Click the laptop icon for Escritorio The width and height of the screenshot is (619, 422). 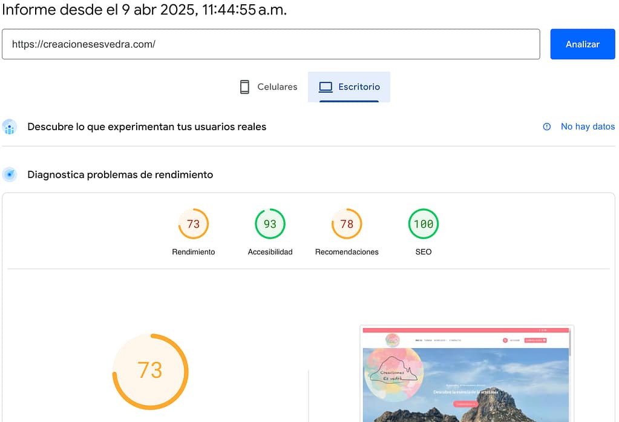pyautogui.click(x=326, y=87)
